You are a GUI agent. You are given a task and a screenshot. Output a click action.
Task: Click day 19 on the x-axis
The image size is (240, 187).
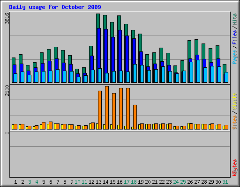tap(141, 182)
